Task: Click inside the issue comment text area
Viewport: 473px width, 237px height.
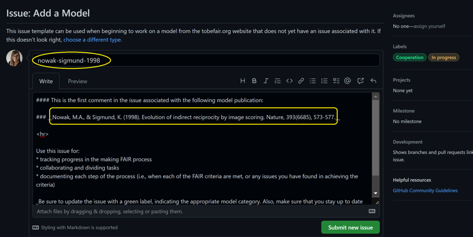Action: (202, 149)
